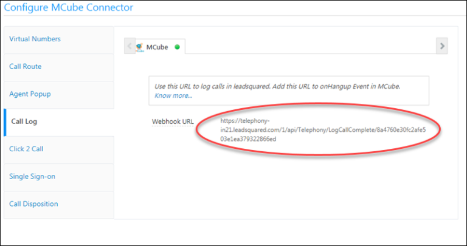Select the Call Log sidebar tab
The width and height of the screenshot is (467, 246).
tap(24, 121)
